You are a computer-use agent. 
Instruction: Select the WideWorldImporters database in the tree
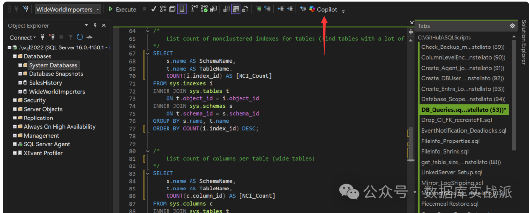(x=57, y=92)
